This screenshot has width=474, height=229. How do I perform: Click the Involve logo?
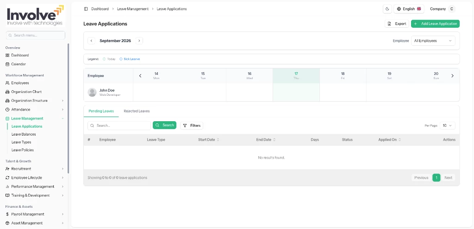35,16
